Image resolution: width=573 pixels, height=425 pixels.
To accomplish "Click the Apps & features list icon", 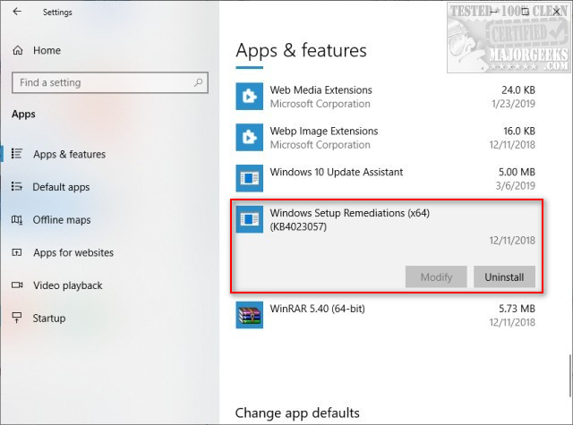I will click(x=17, y=153).
